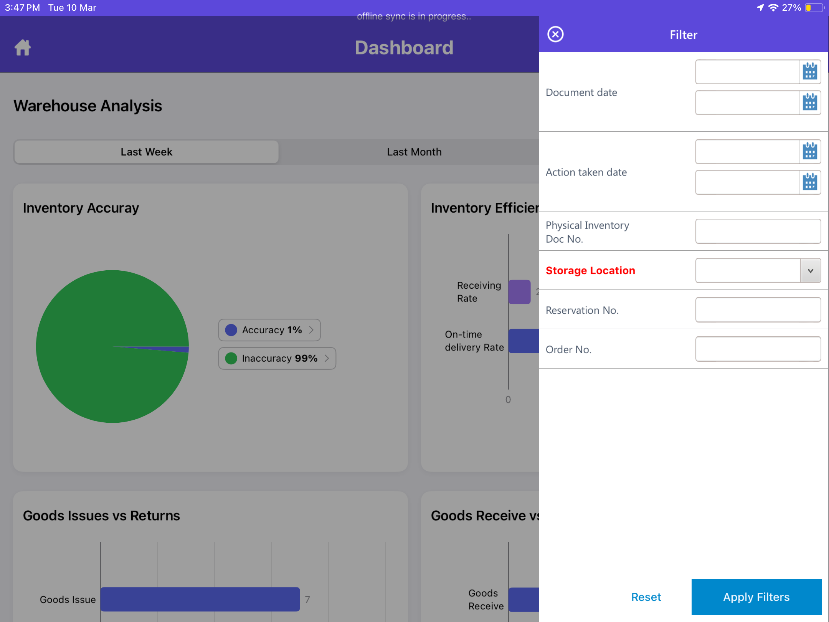
Task: Tap the Wi-Fi icon in status bar
Action: [773, 8]
